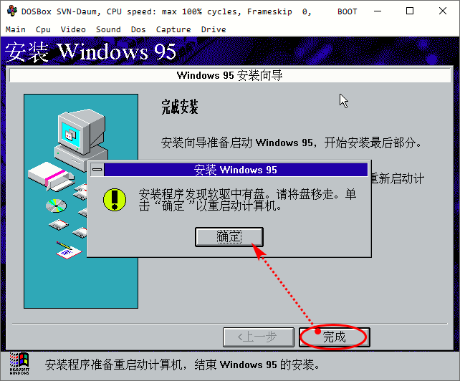
Task: Click the 安装 Windows 95 dialog title bar
Action: pyautogui.click(x=236, y=170)
